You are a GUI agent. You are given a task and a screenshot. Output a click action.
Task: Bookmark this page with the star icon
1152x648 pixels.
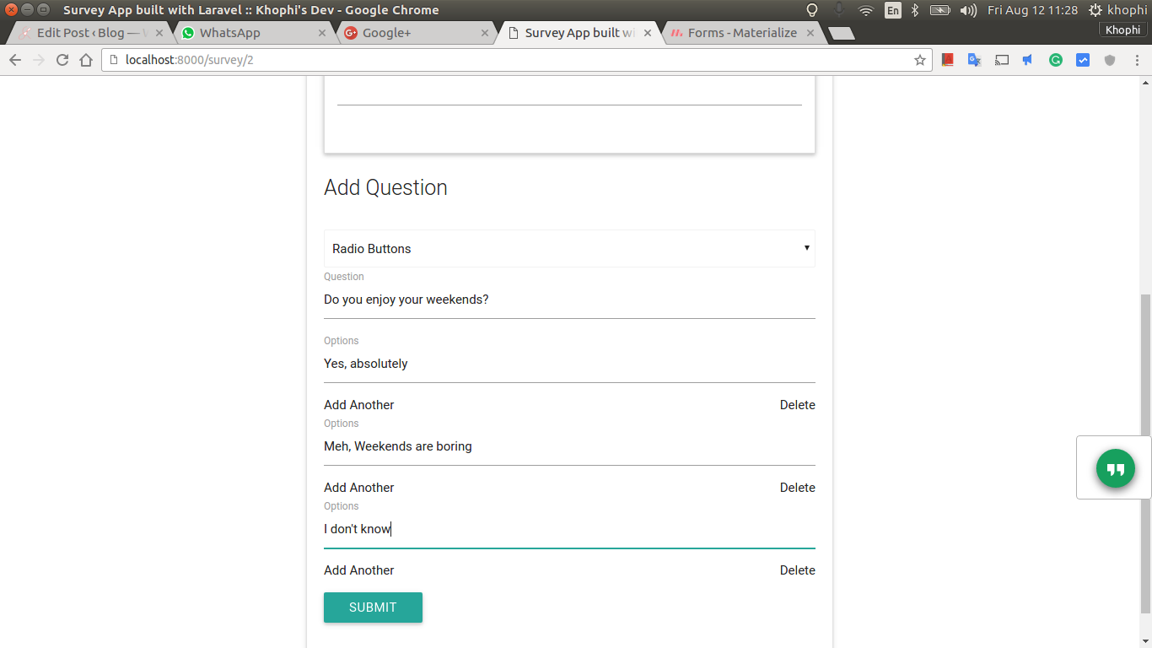coord(919,60)
